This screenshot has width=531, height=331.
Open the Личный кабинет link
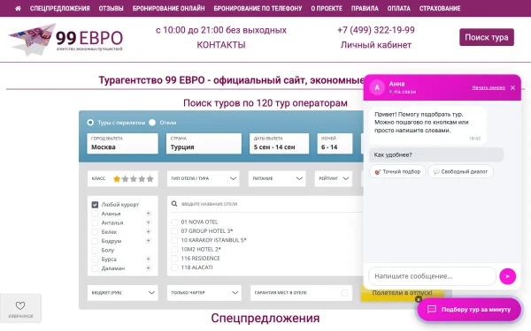[x=376, y=45]
